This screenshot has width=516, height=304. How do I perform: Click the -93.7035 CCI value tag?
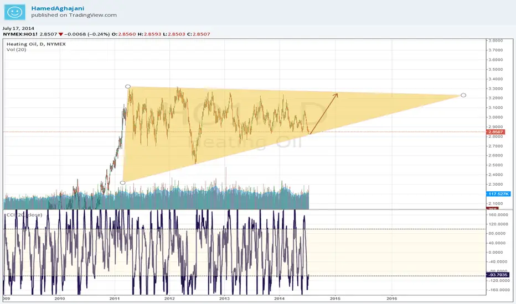(x=498, y=275)
